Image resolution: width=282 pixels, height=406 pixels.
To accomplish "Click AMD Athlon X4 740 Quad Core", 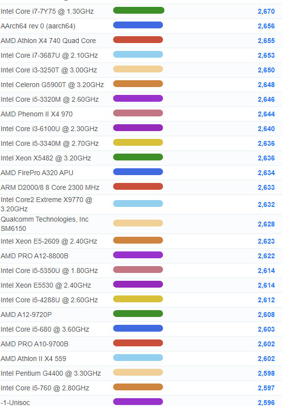I will 48,41.
